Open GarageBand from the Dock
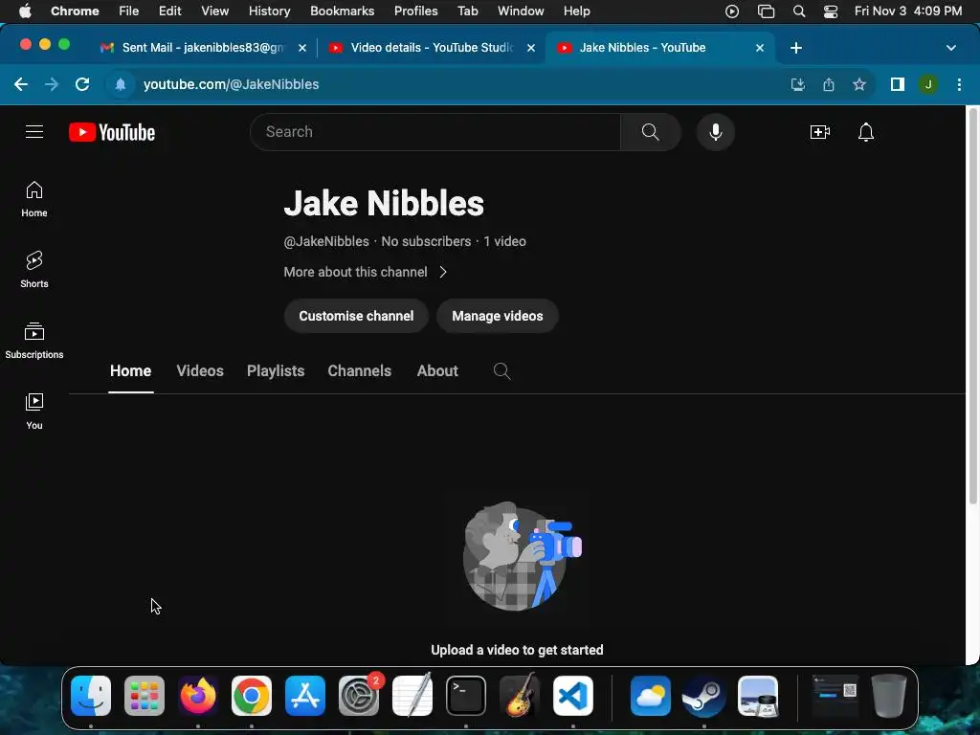980x735 pixels. click(520, 696)
